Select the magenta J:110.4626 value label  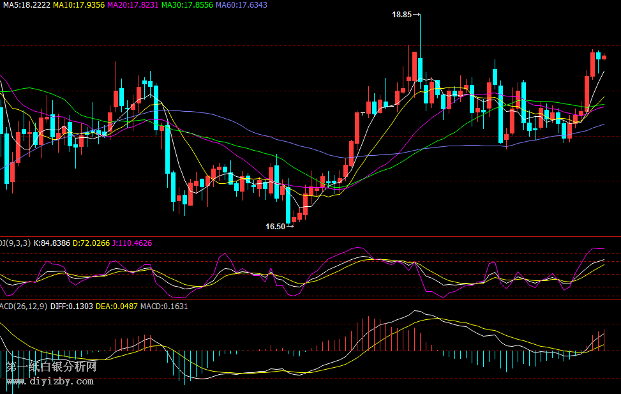pos(131,243)
